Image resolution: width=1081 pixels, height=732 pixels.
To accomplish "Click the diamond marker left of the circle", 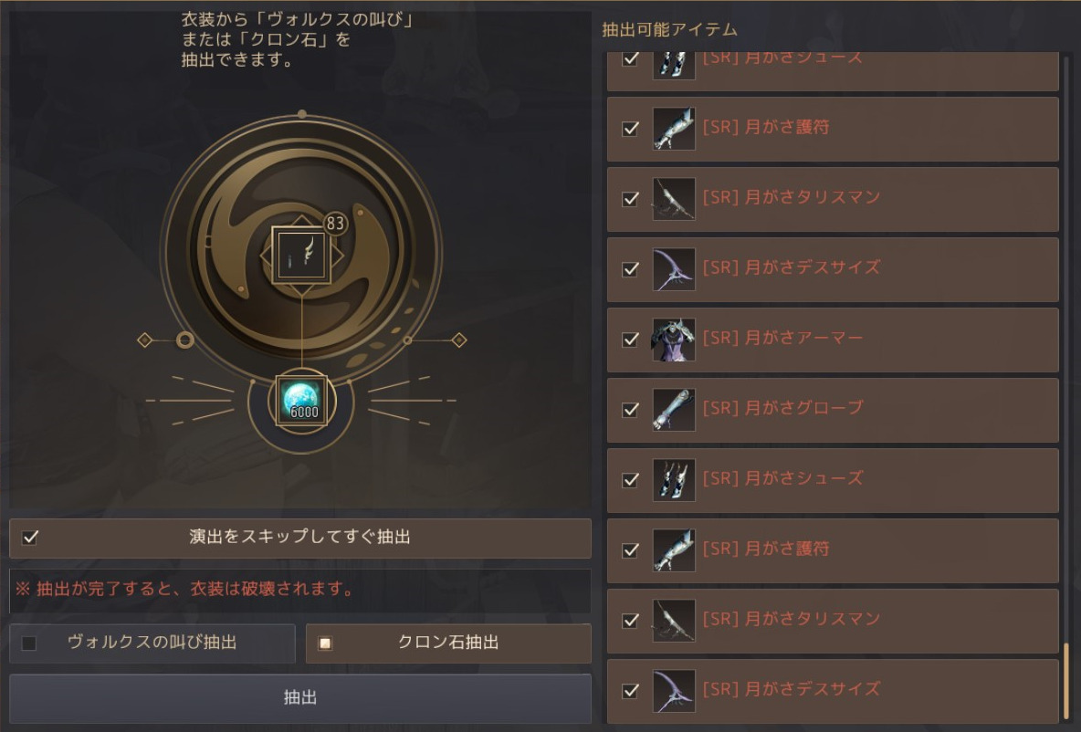I will tap(144, 340).
